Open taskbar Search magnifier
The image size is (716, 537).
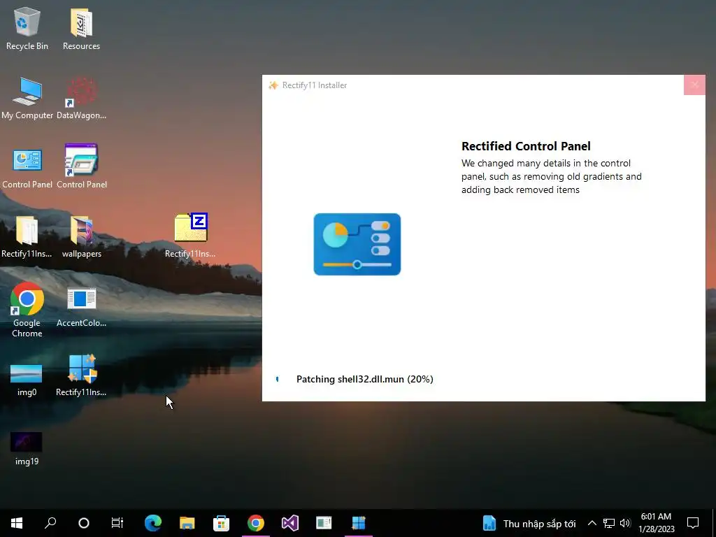(50, 523)
